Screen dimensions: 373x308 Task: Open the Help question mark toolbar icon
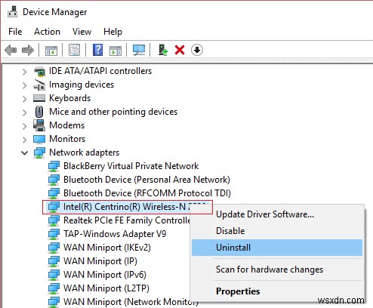coord(97,50)
